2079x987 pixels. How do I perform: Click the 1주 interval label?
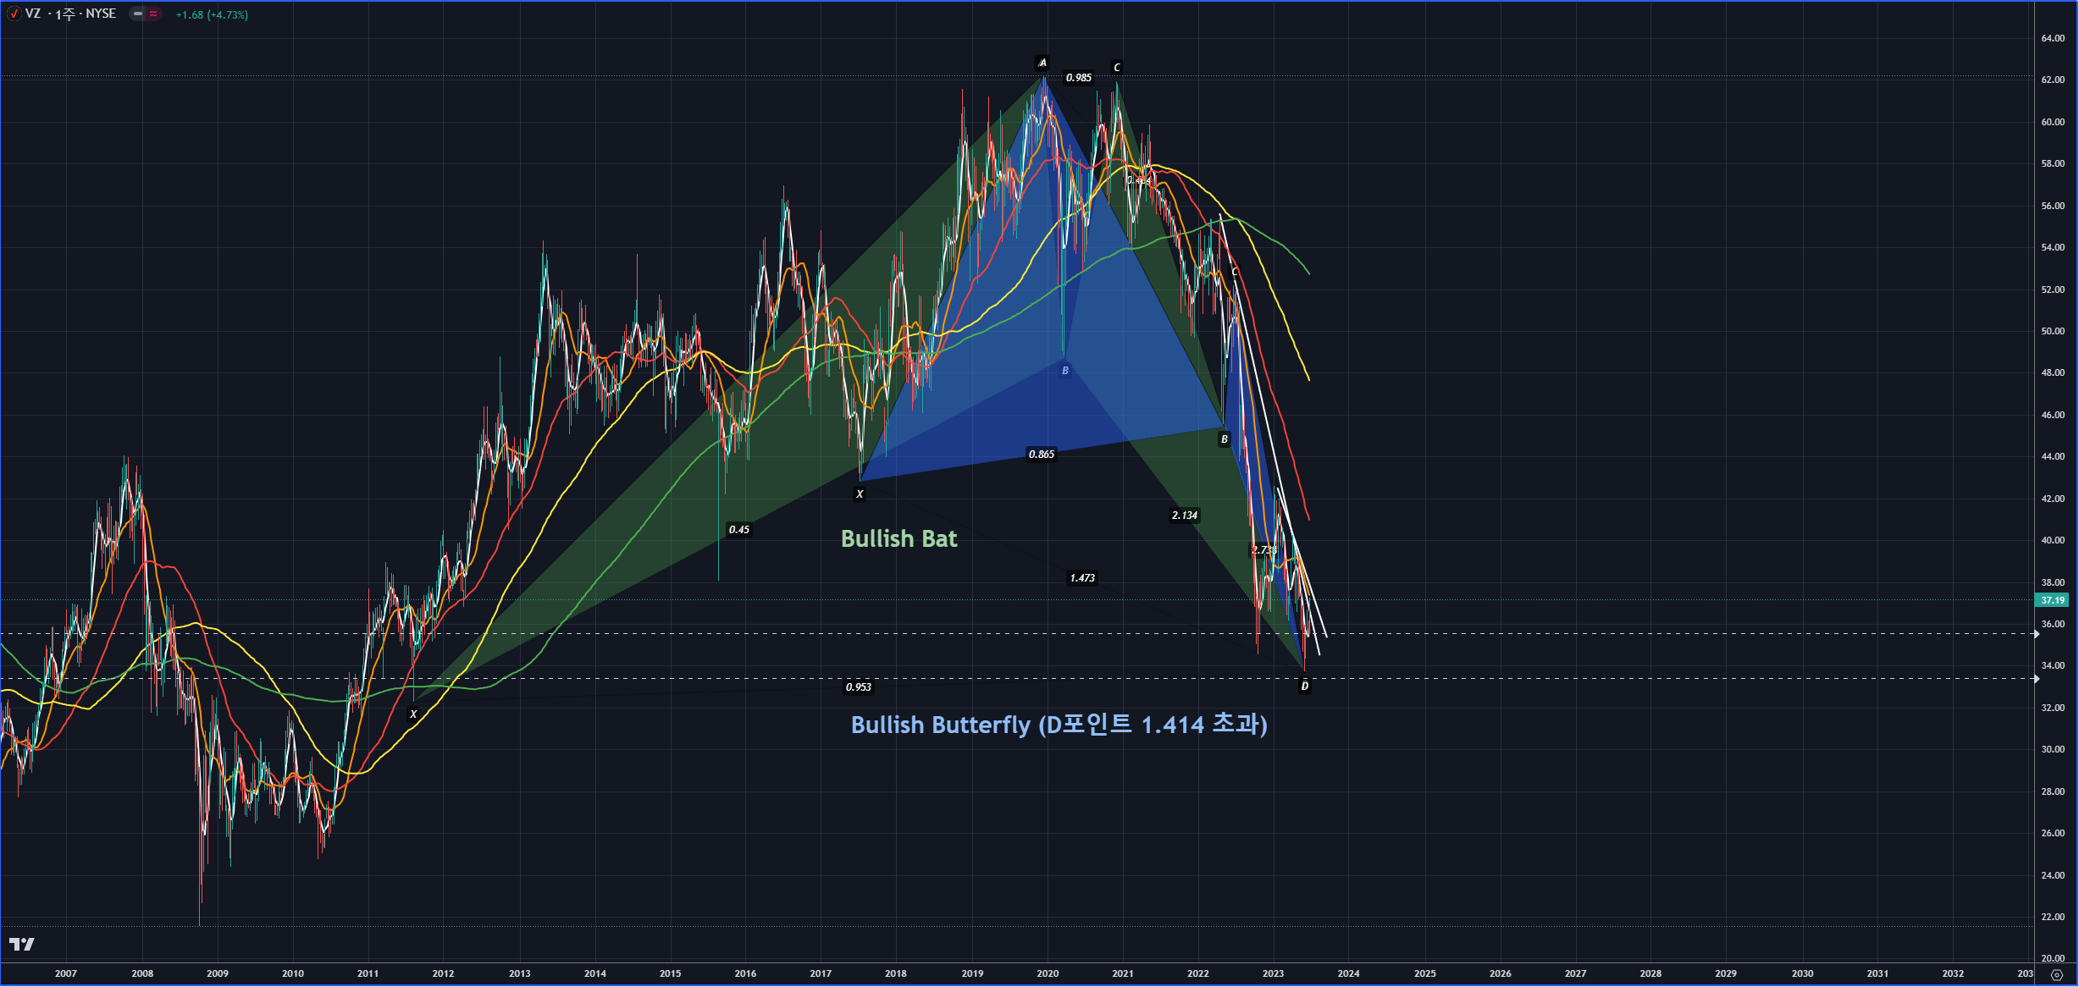pos(64,14)
